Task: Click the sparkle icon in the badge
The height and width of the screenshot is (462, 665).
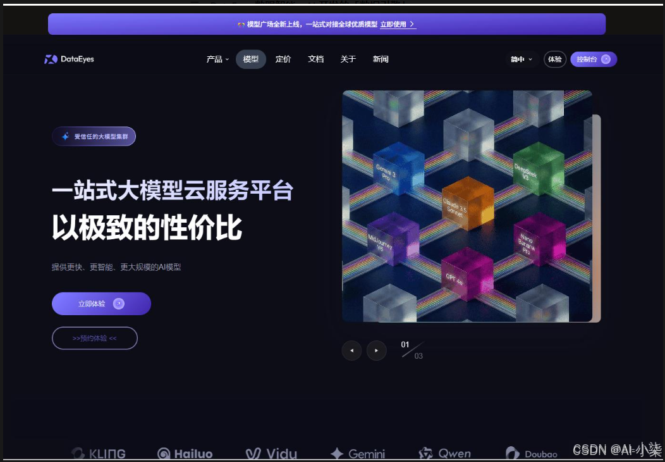Action: pos(65,136)
